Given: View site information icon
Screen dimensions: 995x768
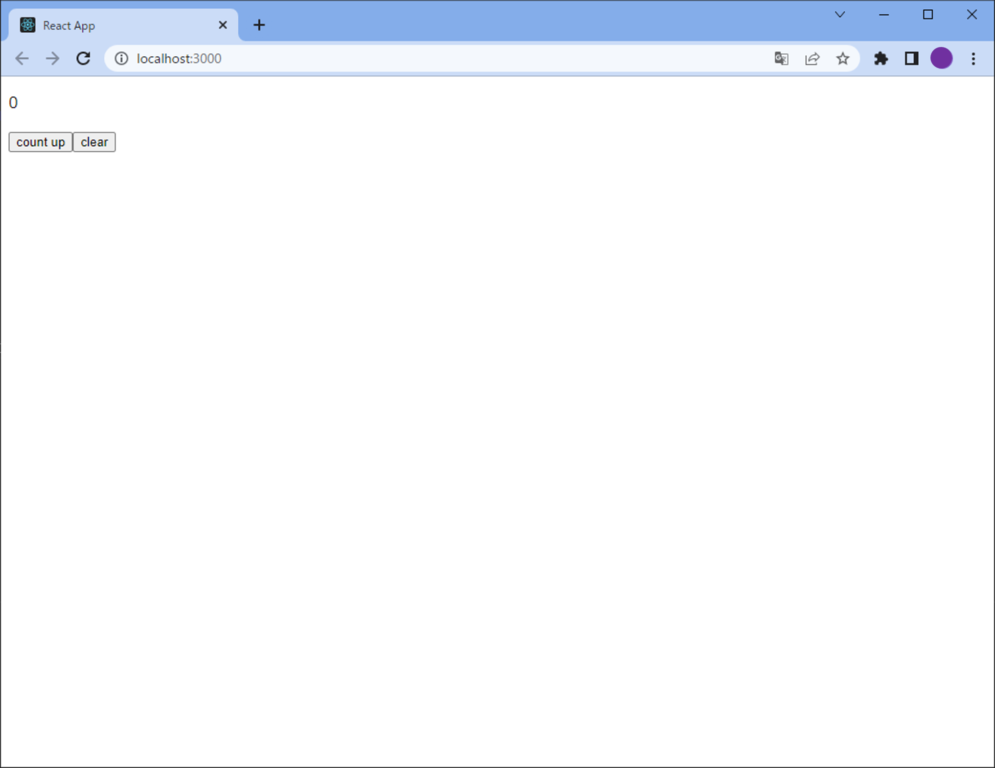Looking at the screenshot, I should (121, 59).
